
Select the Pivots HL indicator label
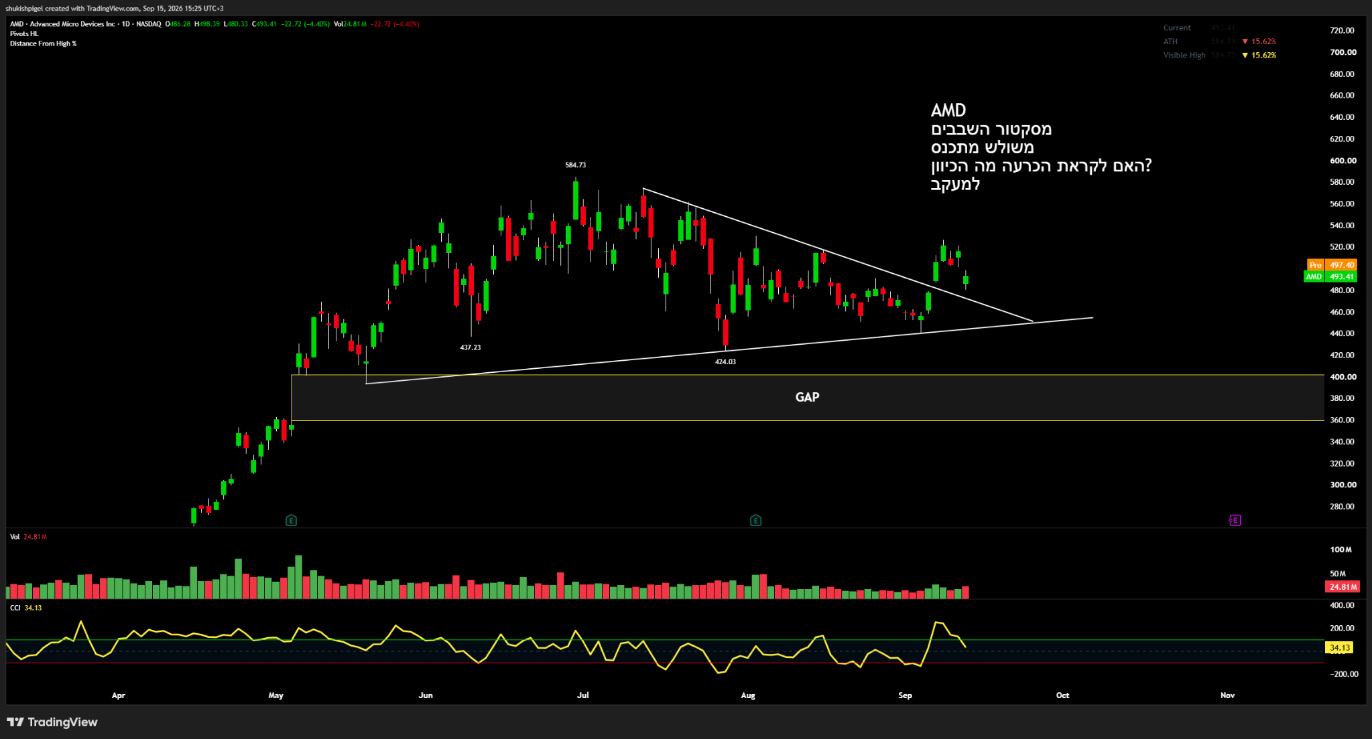[x=24, y=33]
